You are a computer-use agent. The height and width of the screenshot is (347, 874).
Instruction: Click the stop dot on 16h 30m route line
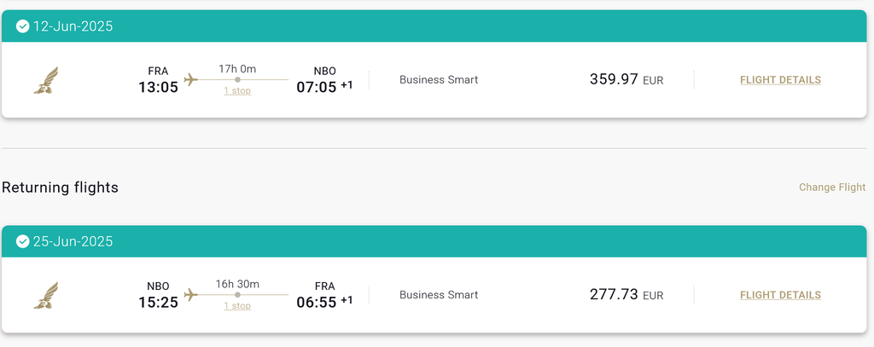pyautogui.click(x=237, y=295)
